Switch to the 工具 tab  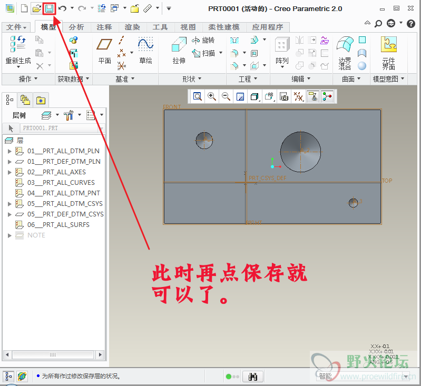click(x=160, y=27)
